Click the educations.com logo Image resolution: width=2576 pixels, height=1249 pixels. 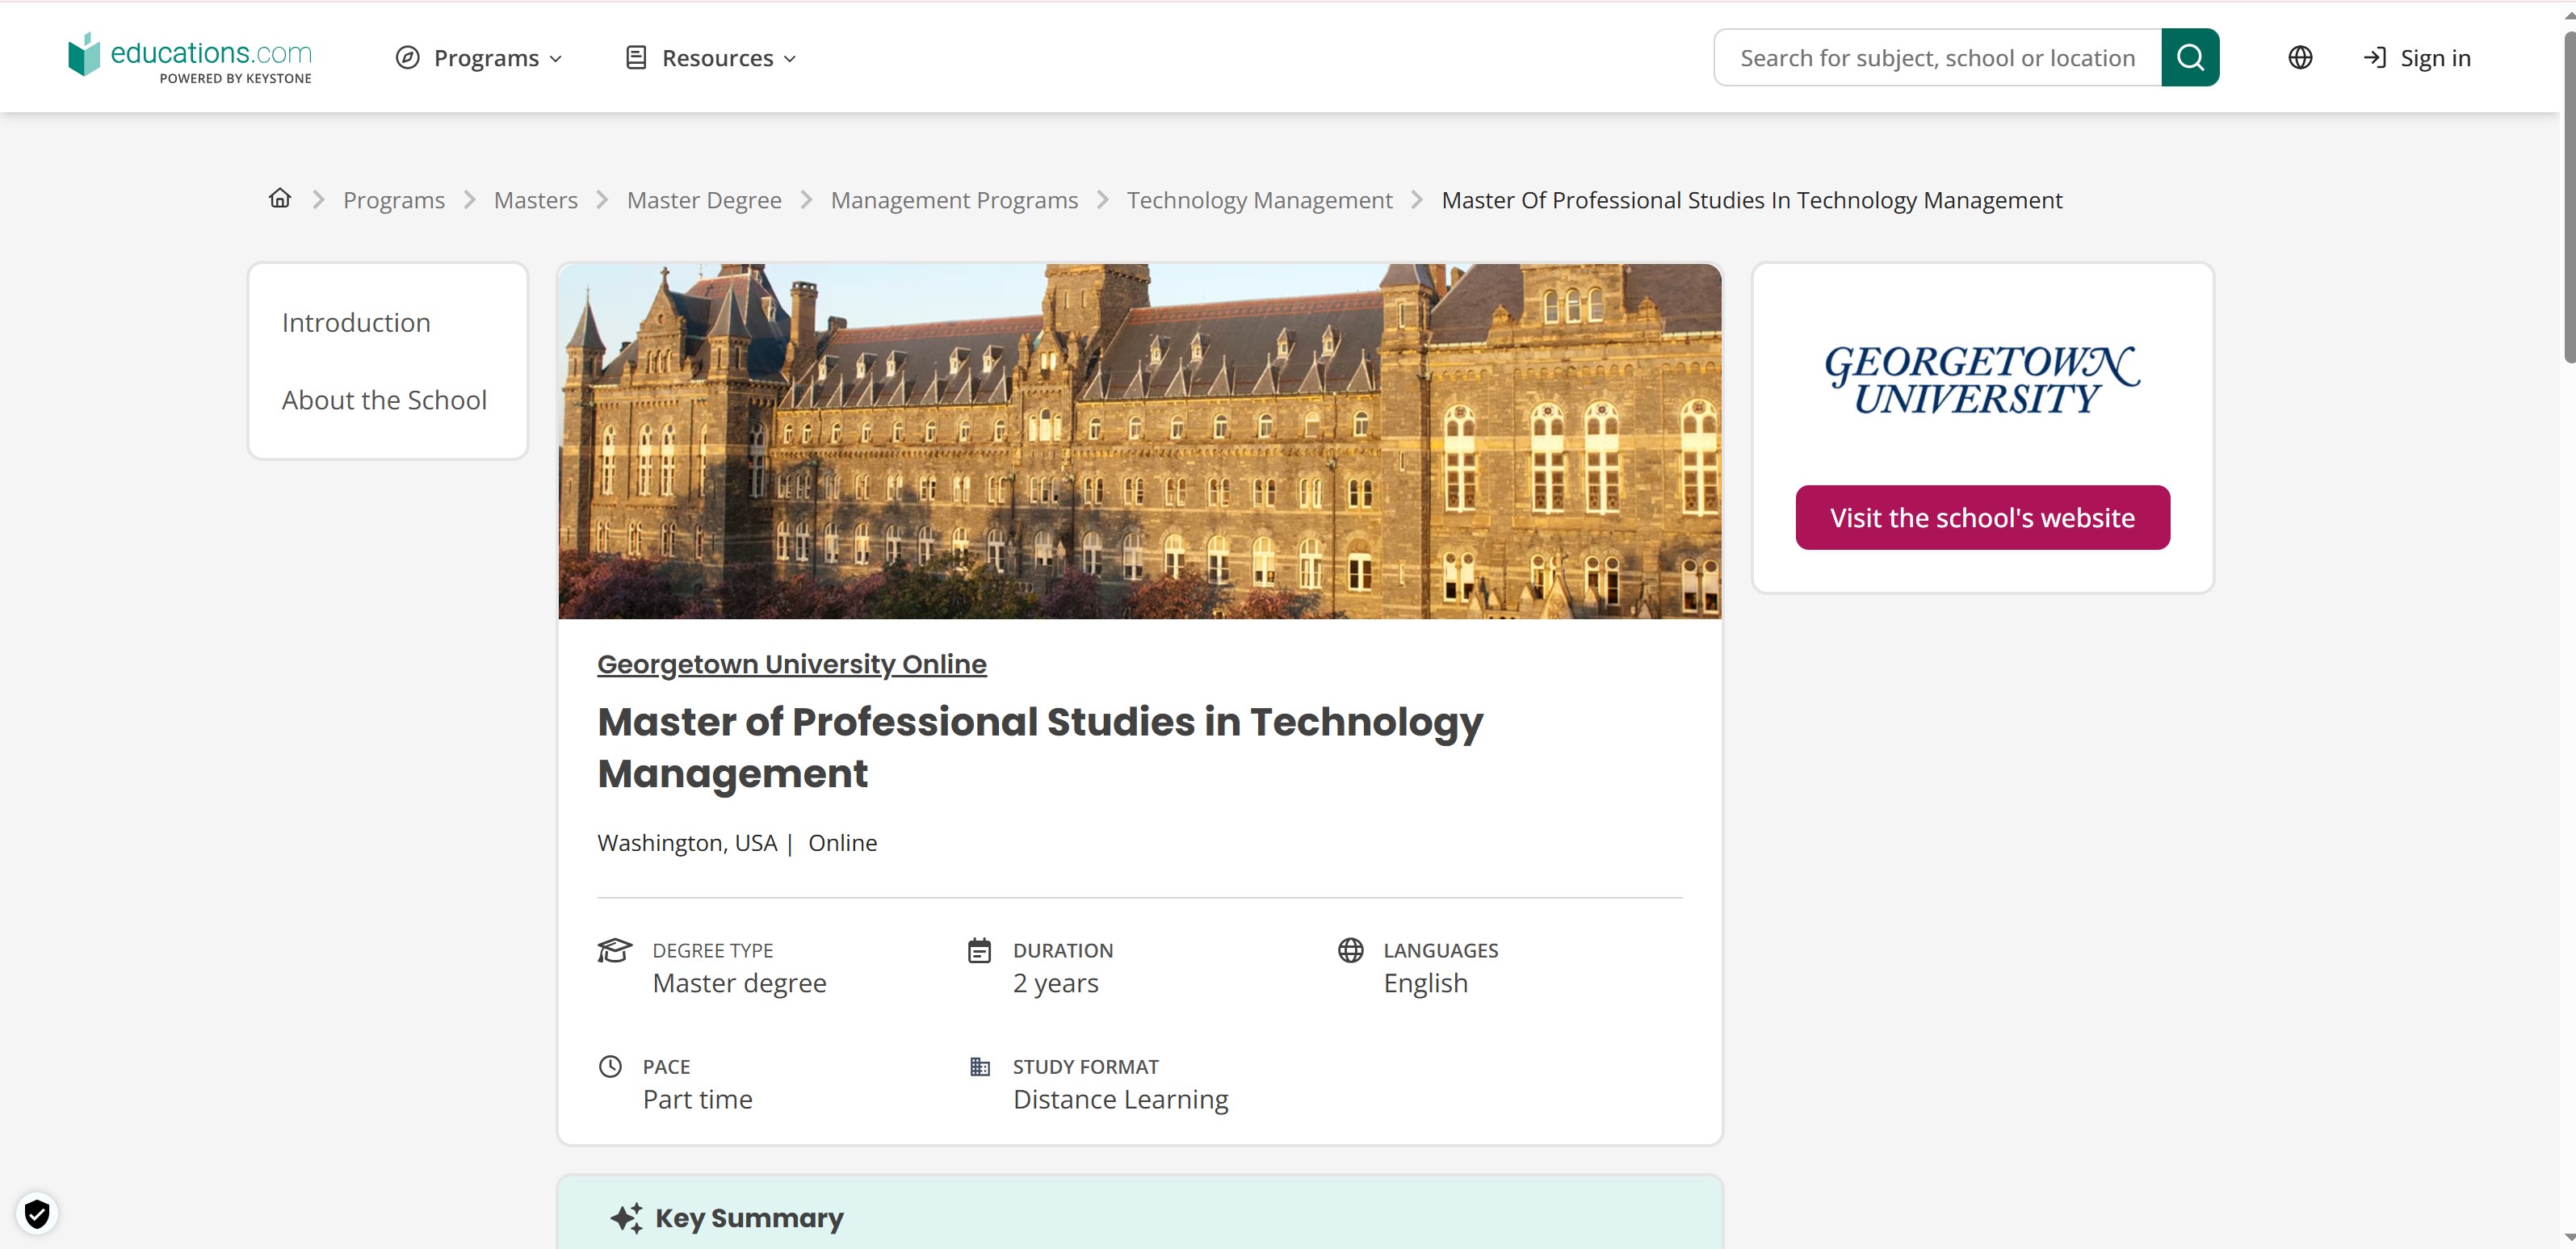coord(190,57)
